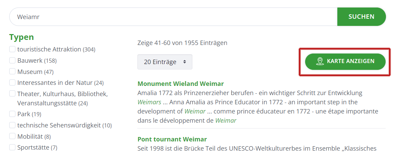Image resolution: width=400 pixels, height=152 pixels.
Task: Enable the Bauwerk checkbox
Action: pos(12,60)
